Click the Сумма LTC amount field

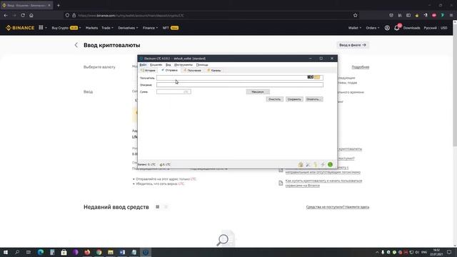click(x=174, y=92)
